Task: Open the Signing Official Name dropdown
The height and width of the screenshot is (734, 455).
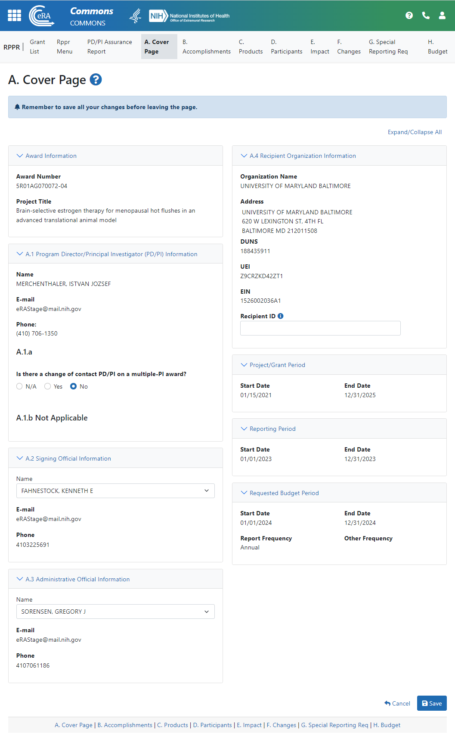Action: [115, 491]
